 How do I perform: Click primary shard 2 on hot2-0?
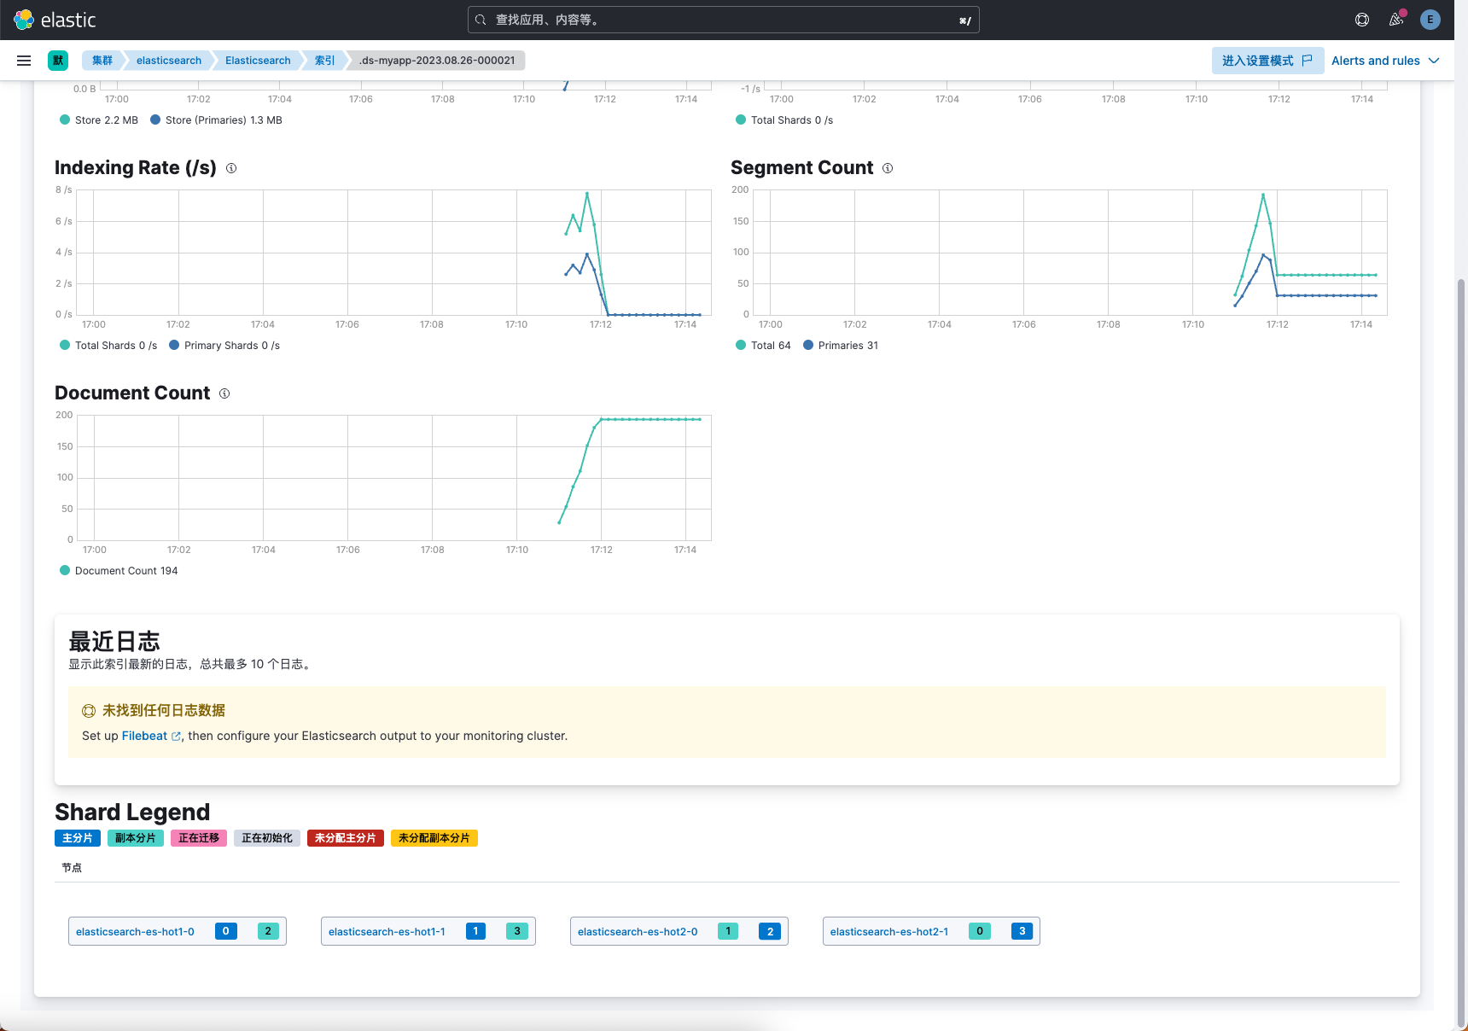[770, 931]
